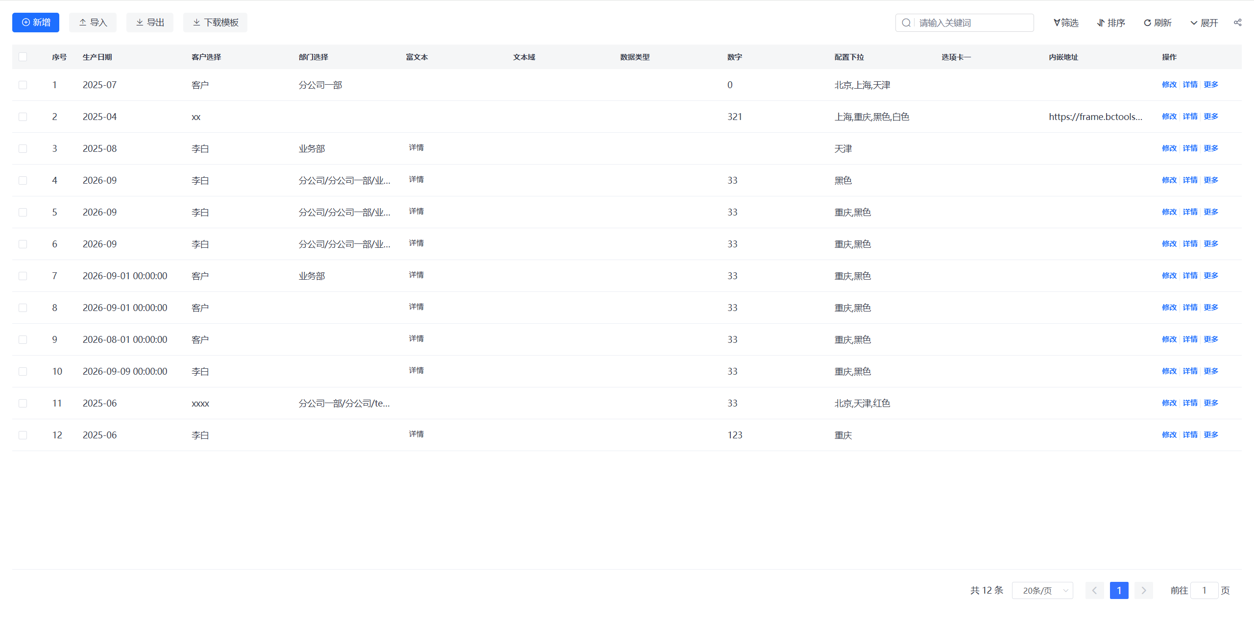The image size is (1254, 623).
Task: Click the search magnifier icon
Action: click(x=906, y=23)
